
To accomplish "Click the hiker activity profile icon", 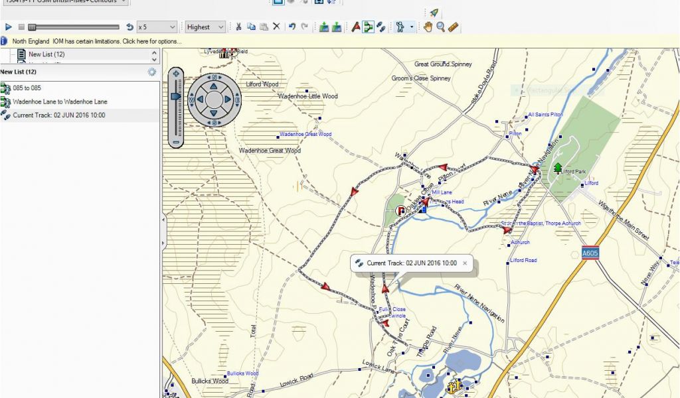I will pyautogui.click(x=400, y=27).
